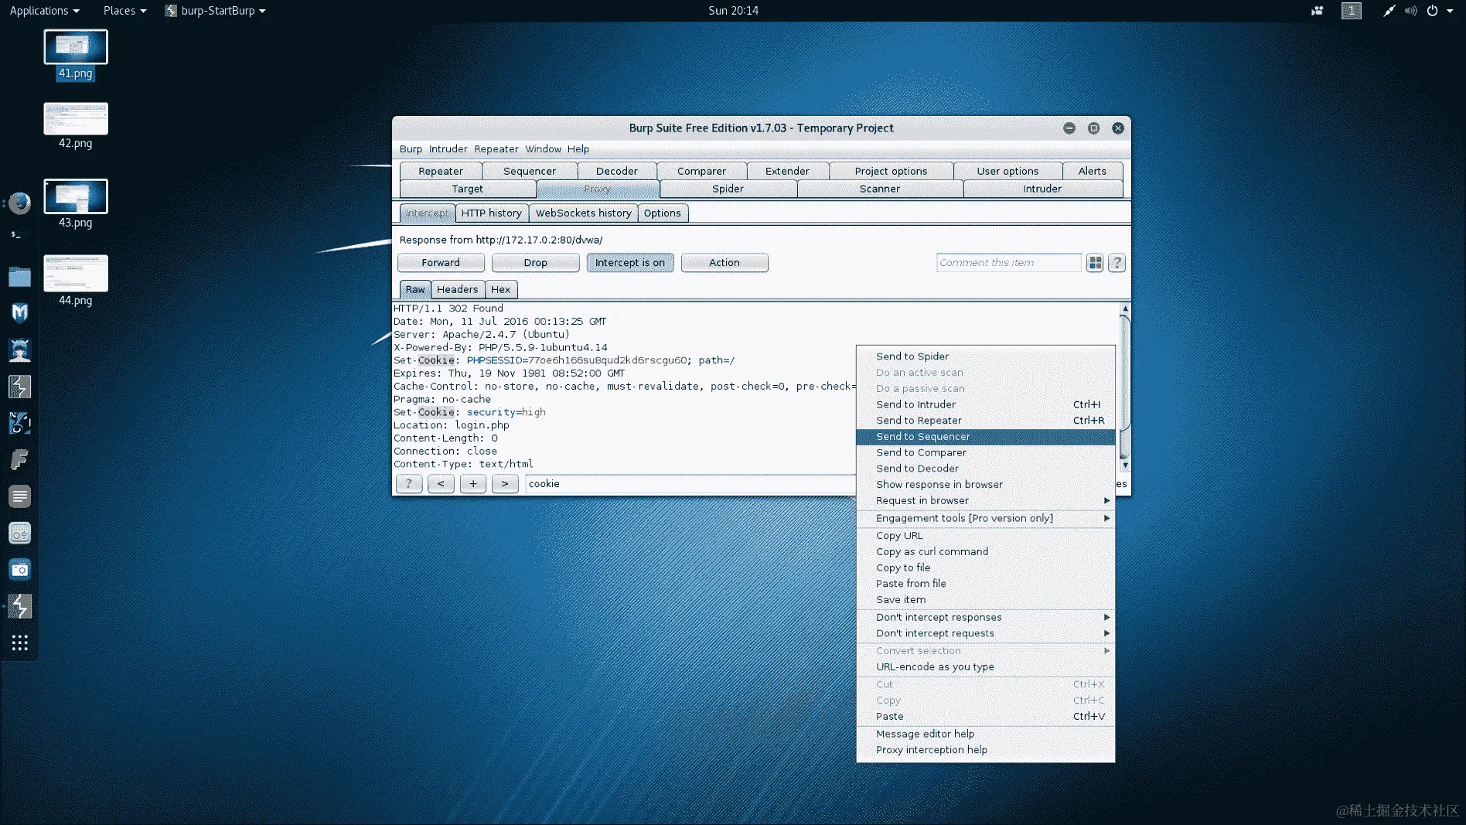1466x825 pixels.
Task: Go to previous search match
Action: [x=441, y=484]
